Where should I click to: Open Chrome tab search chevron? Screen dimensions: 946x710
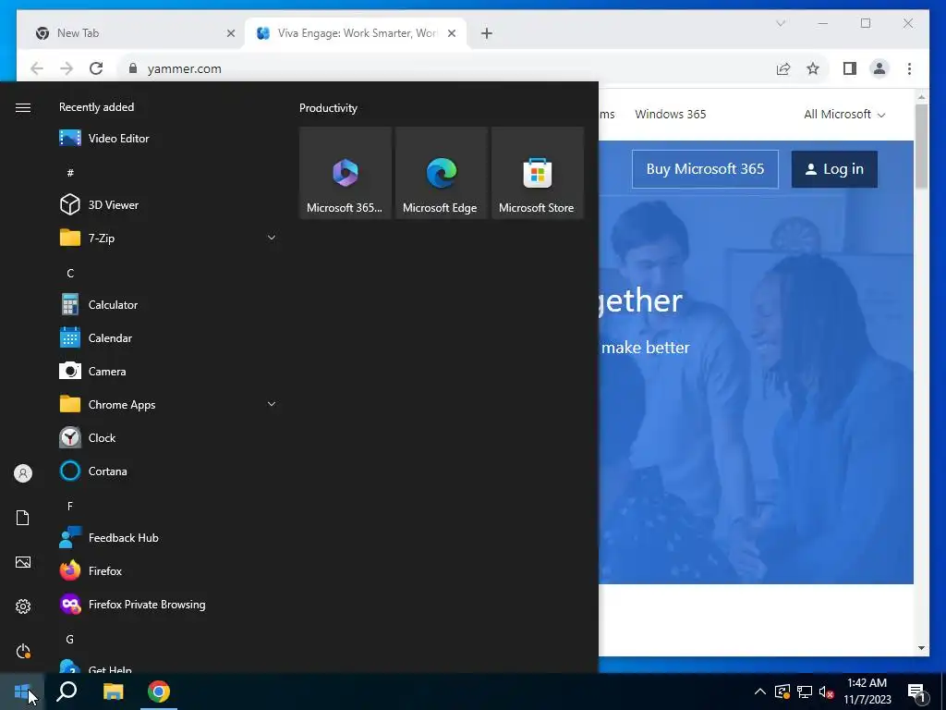(781, 23)
